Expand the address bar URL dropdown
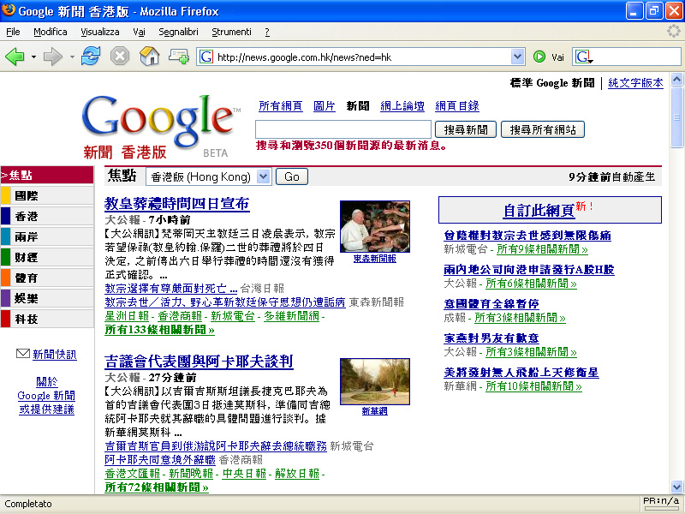The image size is (685, 514). tap(517, 57)
